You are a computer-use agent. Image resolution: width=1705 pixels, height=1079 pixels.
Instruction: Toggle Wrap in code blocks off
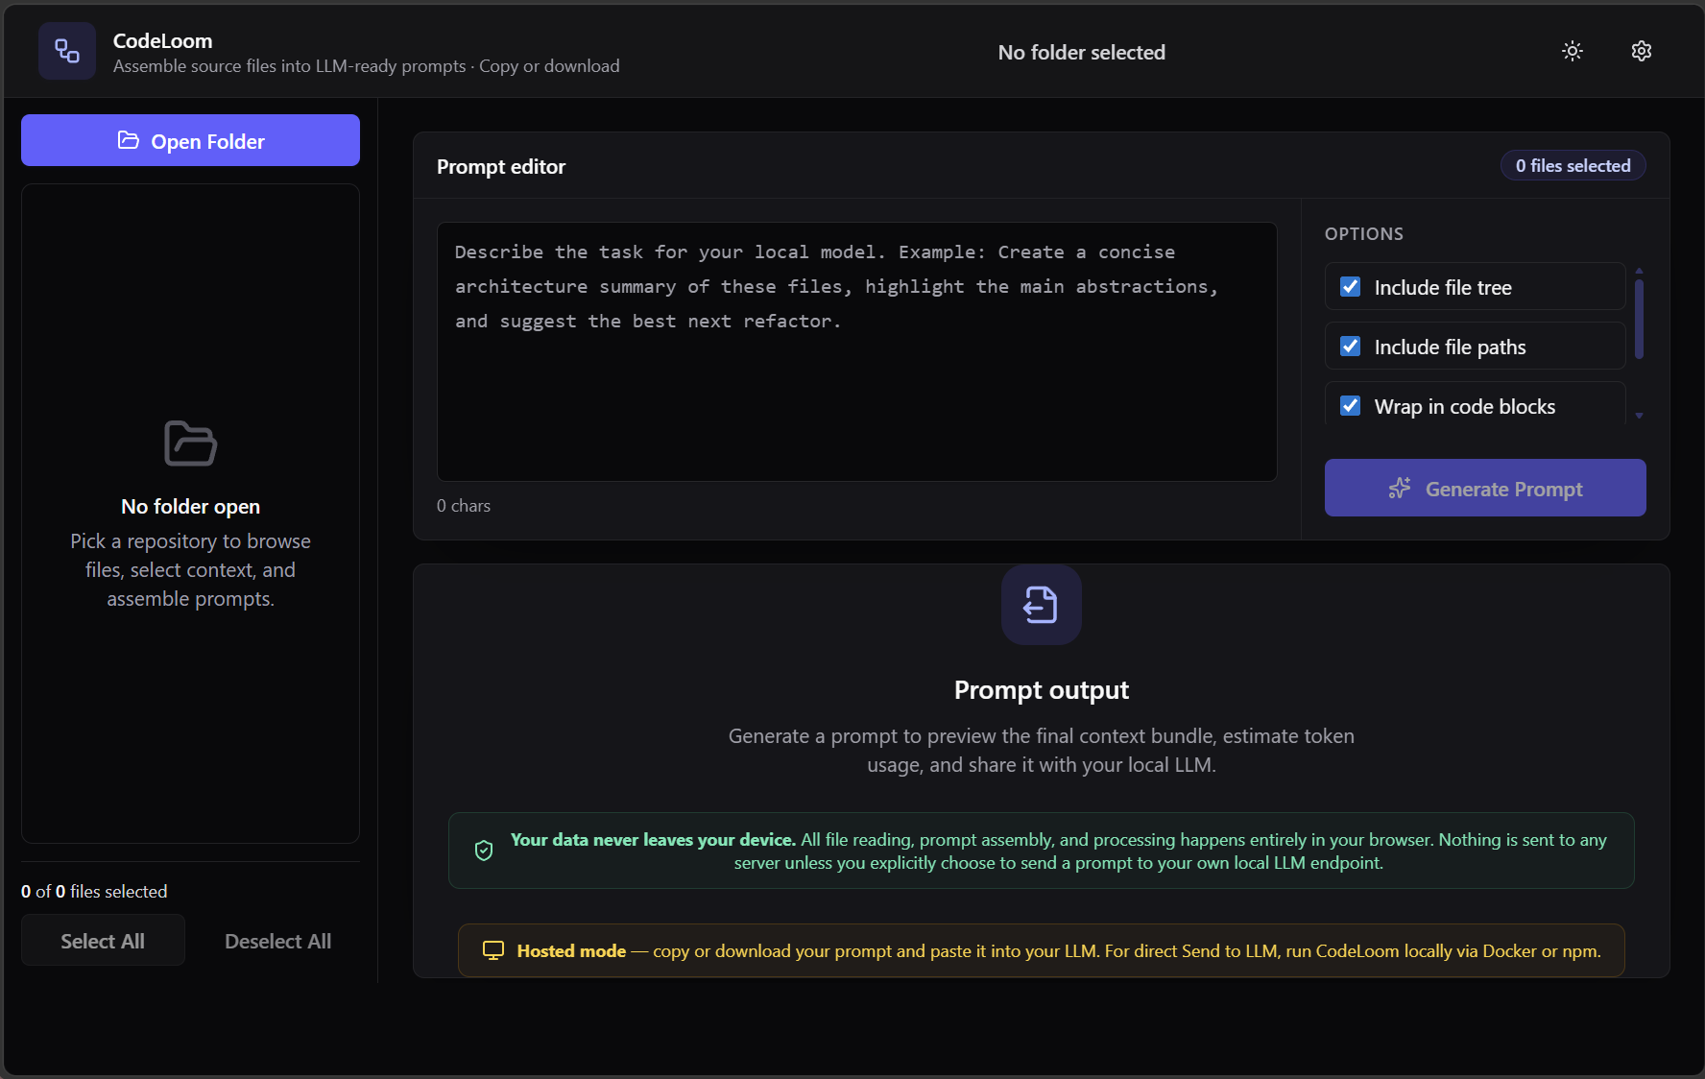pyautogui.click(x=1350, y=405)
